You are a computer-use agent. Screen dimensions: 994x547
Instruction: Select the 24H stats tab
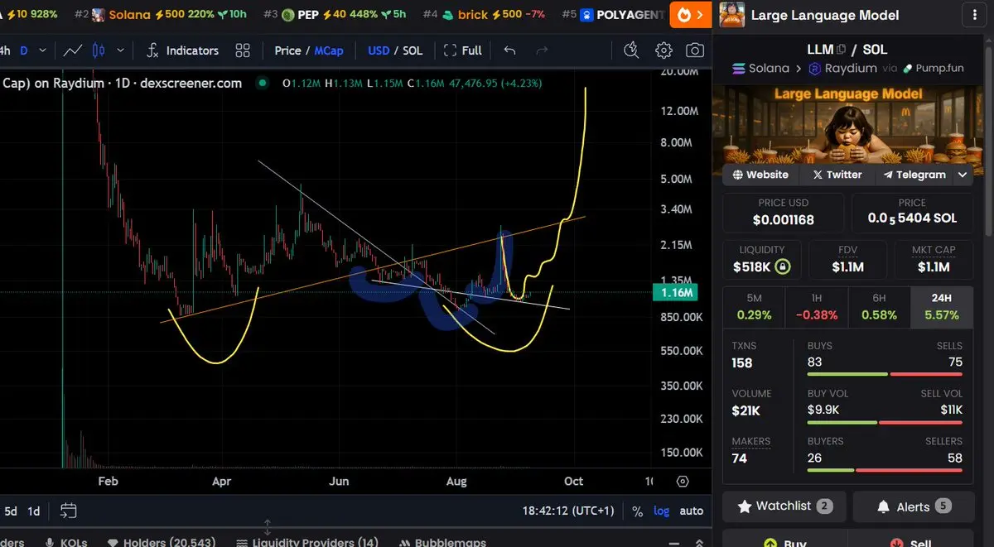pos(942,307)
